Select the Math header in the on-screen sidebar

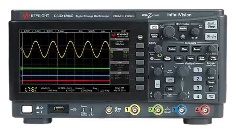120,62
